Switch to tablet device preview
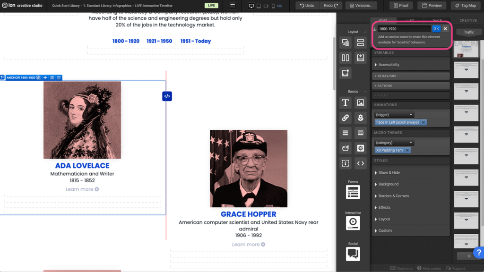This screenshot has width=484, height=272. [x=259, y=6]
